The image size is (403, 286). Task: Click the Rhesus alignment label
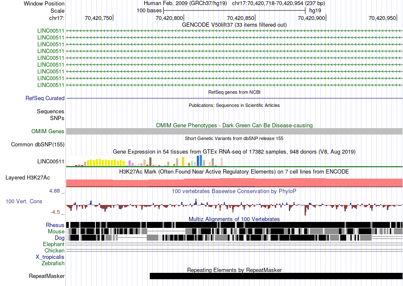click(x=55, y=225)
